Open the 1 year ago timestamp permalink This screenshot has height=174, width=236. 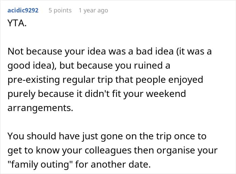(x=93, y=10)
